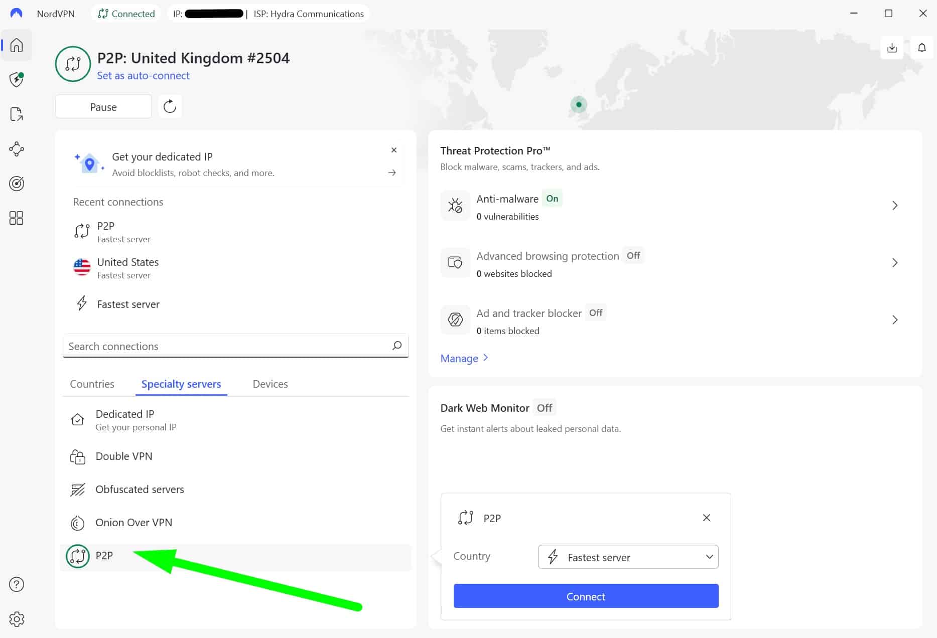
Task: Click the Connected status indicator
Action: pyautogui.click(x=126, y=14)
